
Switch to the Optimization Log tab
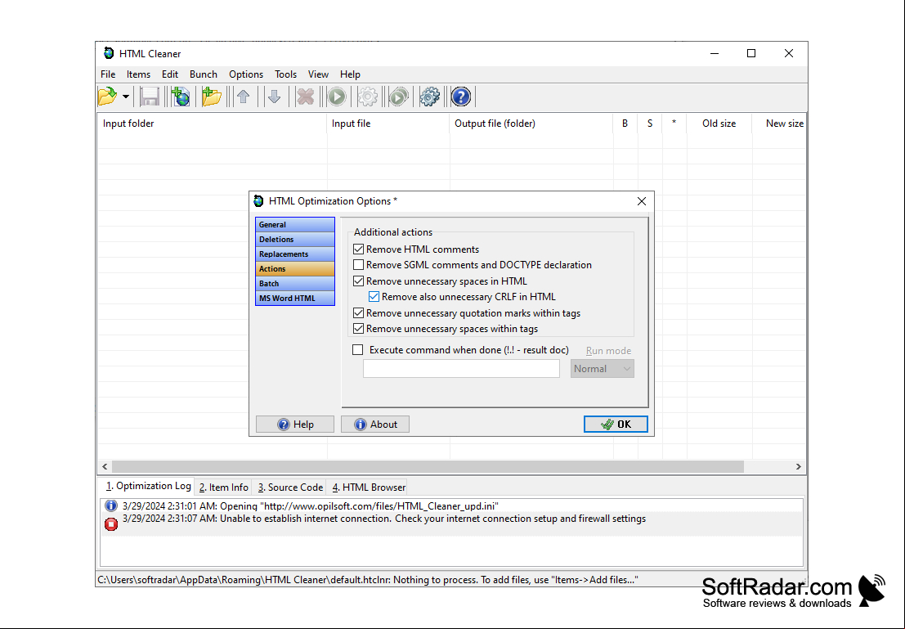[148, 487]
